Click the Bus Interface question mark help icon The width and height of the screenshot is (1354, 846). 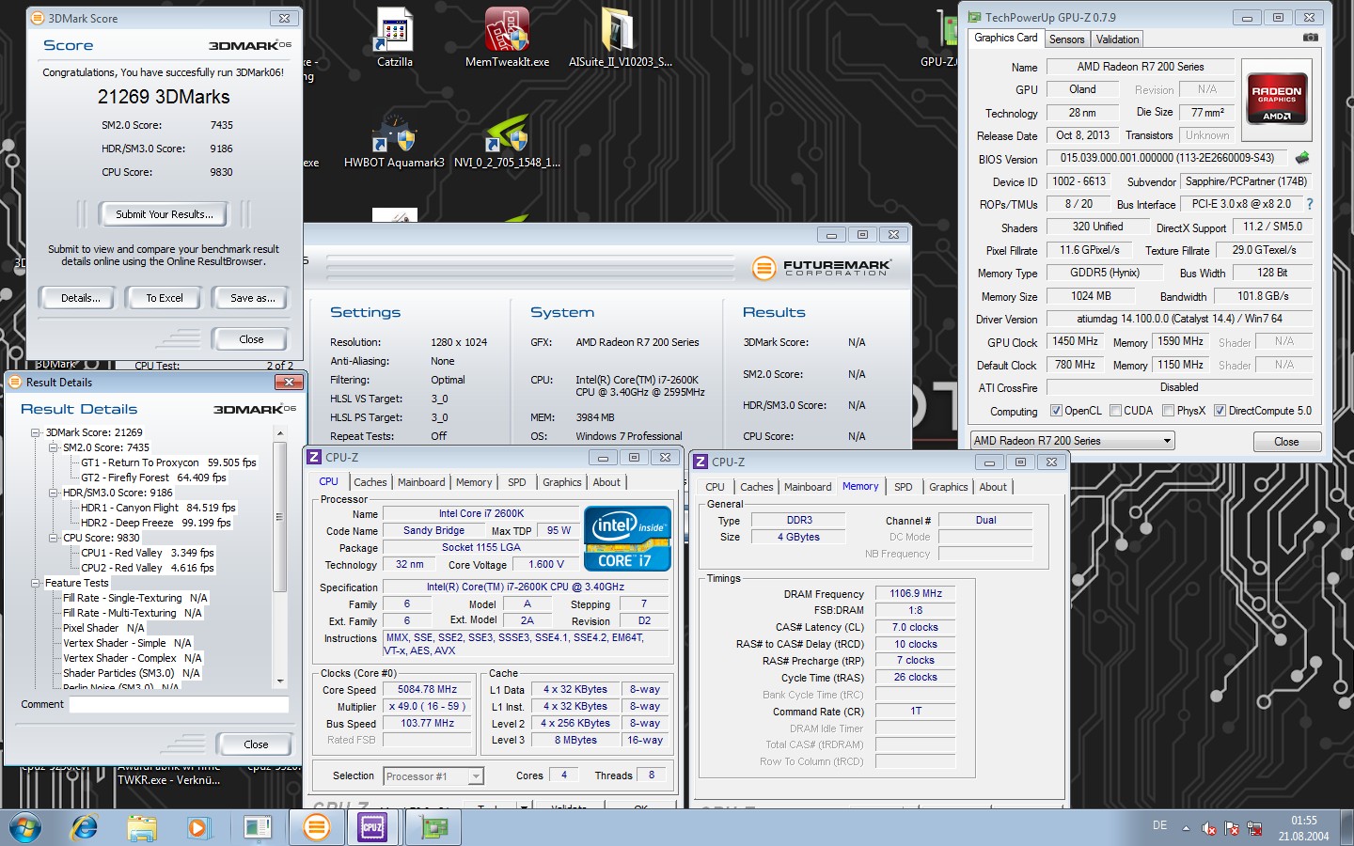pos(1309,204)
